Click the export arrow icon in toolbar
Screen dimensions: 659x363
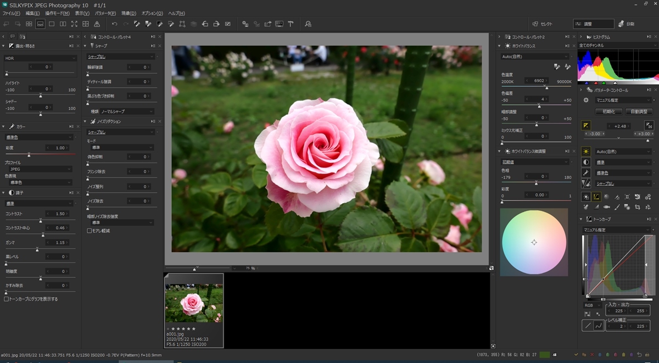pos(267,24)
